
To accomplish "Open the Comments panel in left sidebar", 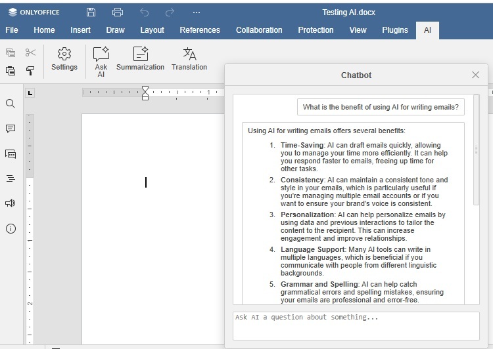I will [11, 129].
